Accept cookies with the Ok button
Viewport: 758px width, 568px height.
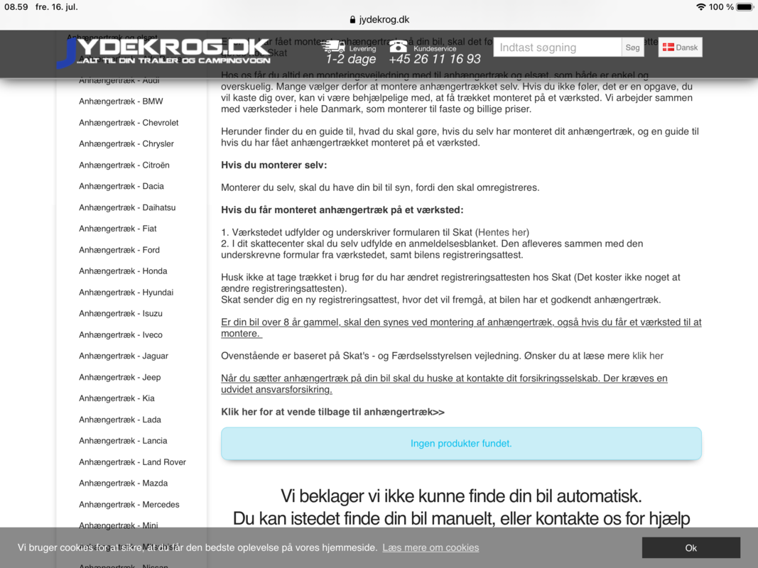point(691,547)
